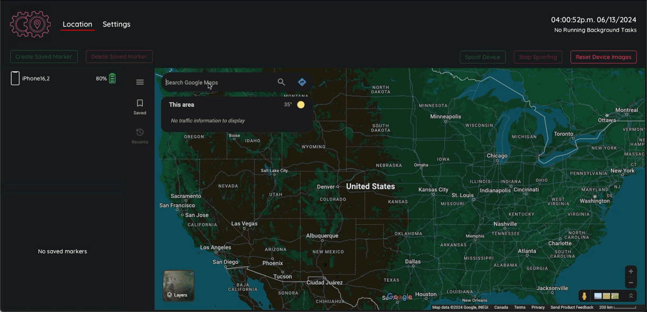
Task: Toggle the 200 km map scale
Action: click(x=618, y=308)
